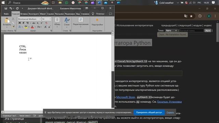Clear all formatting icon
Viewport: 219px width, 123px height.
click(x=47, y=23)
